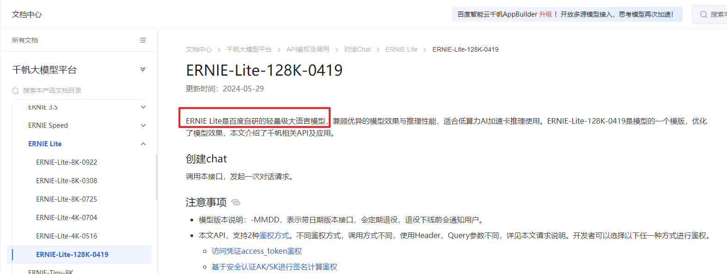
Task: Go to 千帆大模型平台 breadcrumb
Action: pyautogui.click(x=249, y=49)
